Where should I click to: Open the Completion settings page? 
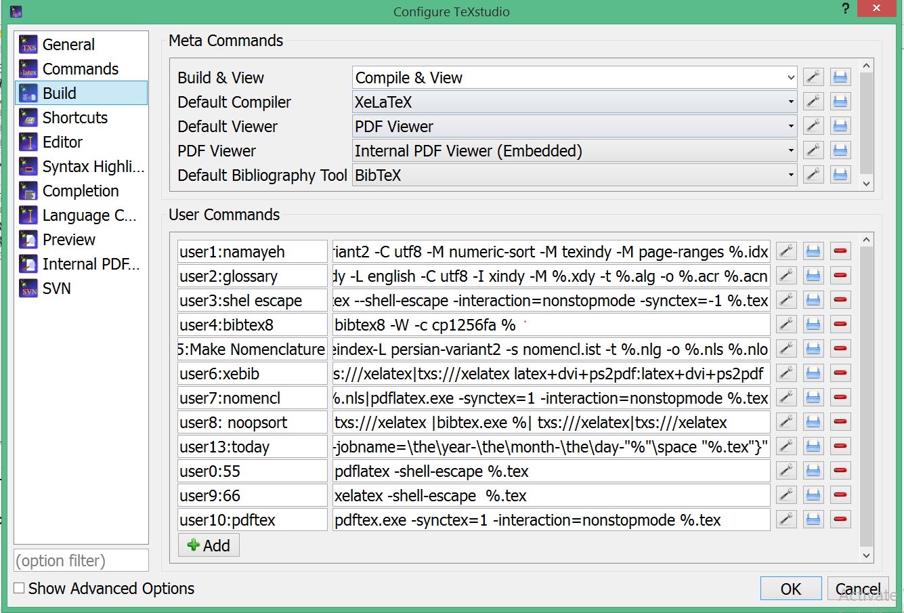[x=81, y=191]
